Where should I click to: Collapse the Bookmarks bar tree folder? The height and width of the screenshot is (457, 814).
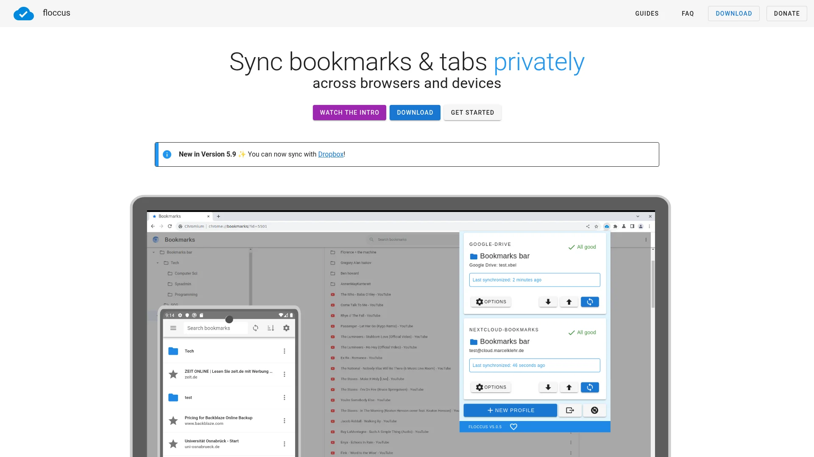click(154, 252)
